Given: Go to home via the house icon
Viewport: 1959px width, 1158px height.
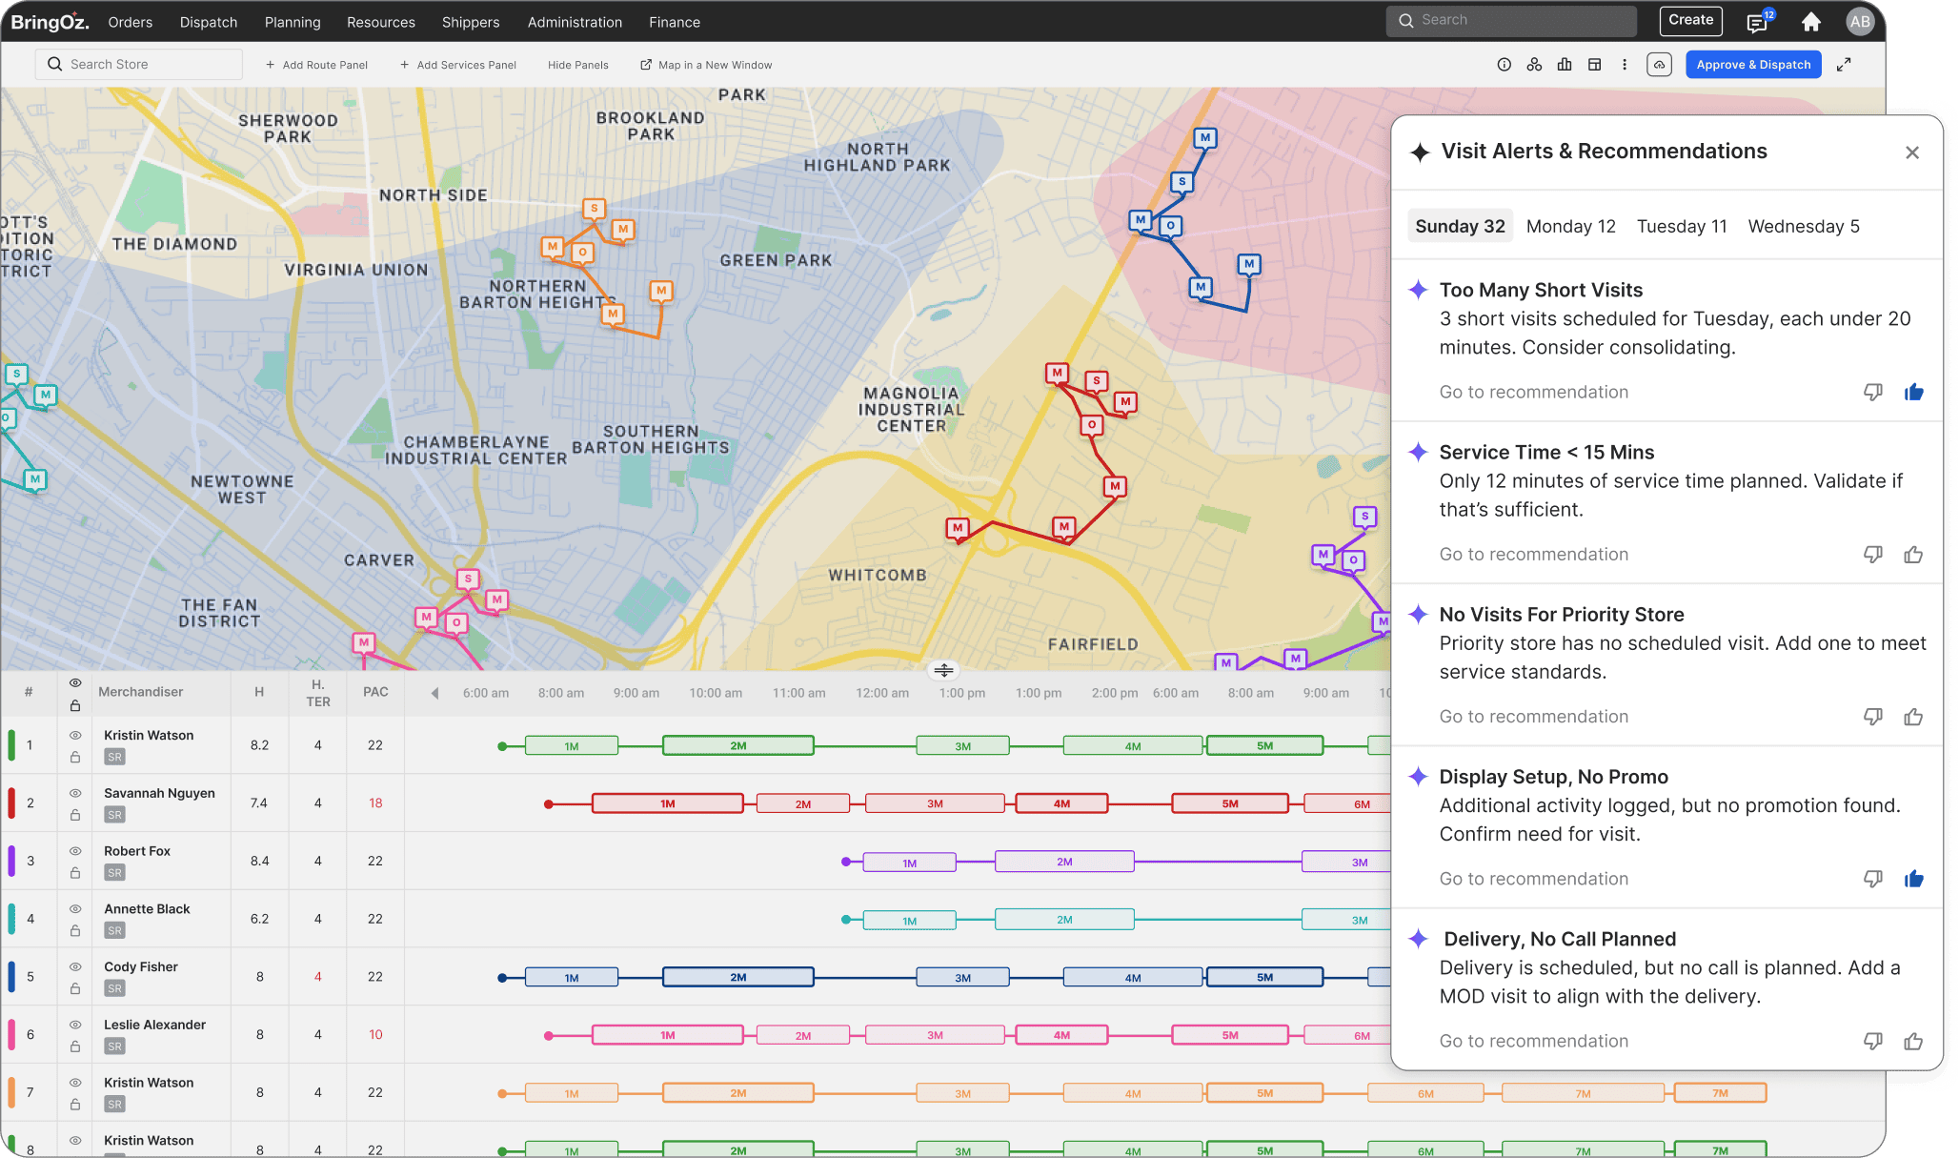Looking at the screenshot, I should click(1811, 21).
